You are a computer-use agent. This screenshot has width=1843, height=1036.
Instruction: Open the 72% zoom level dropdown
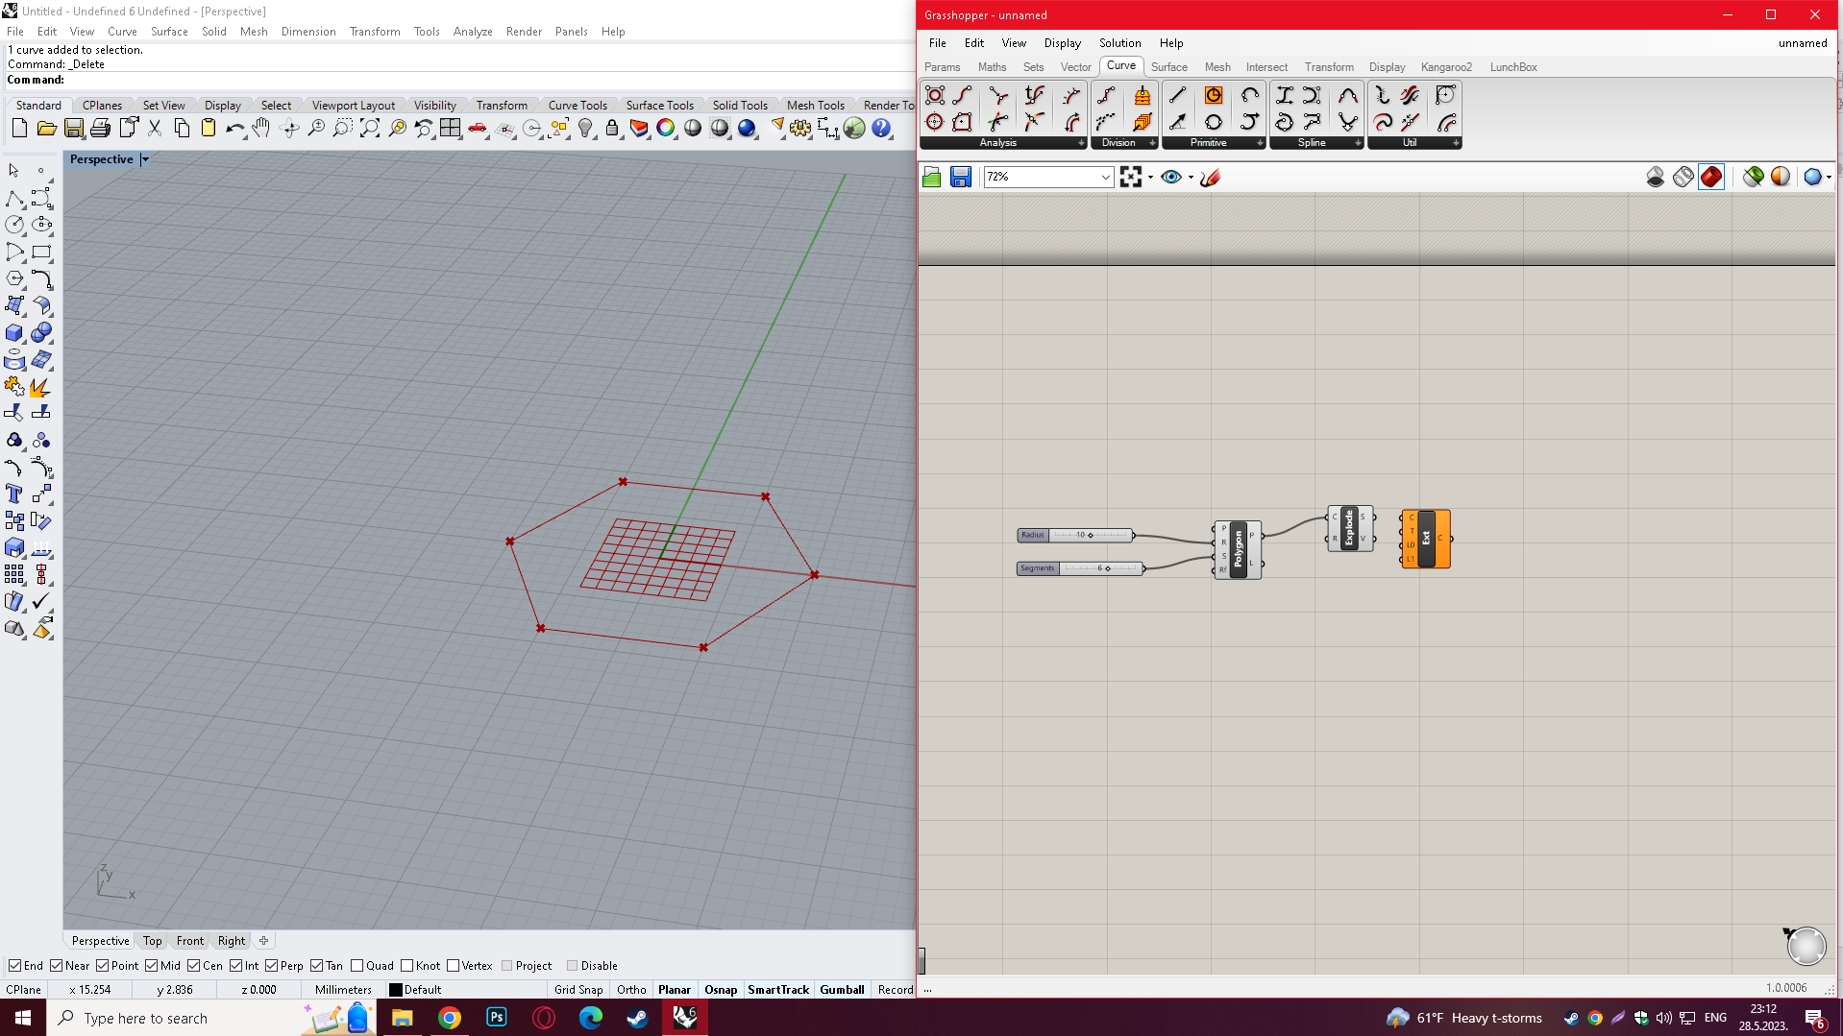click(x=1106, y=177)
